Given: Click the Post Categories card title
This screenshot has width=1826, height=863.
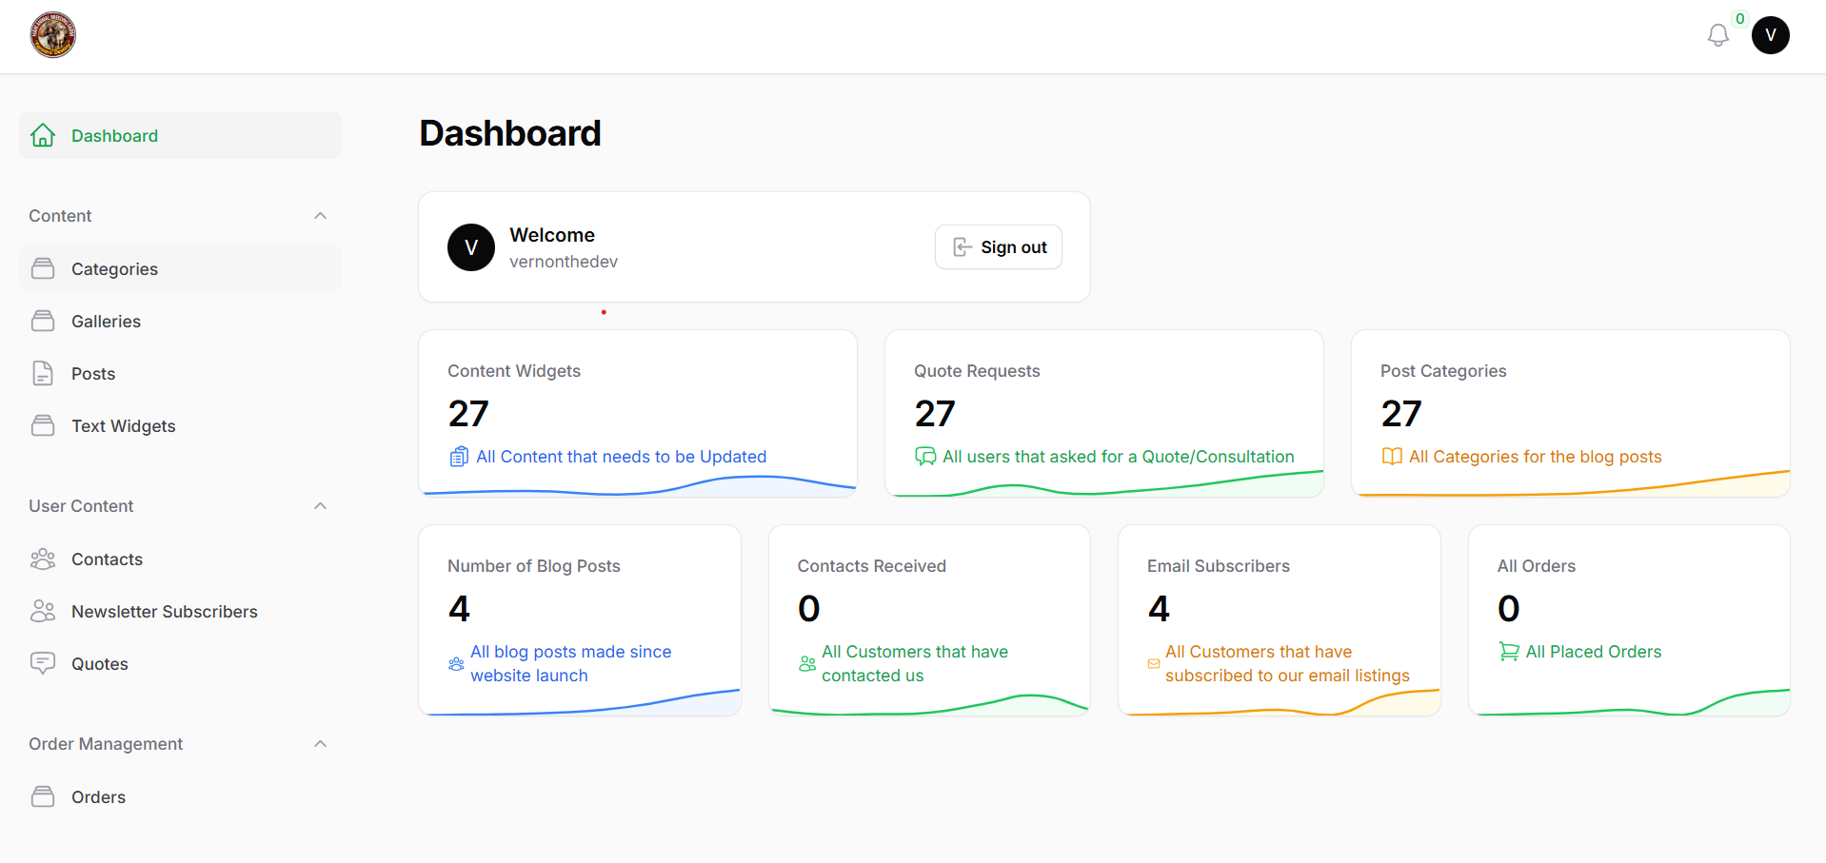Looking at the screenshot, I should pyautogui.click(x=1443, y=371).
